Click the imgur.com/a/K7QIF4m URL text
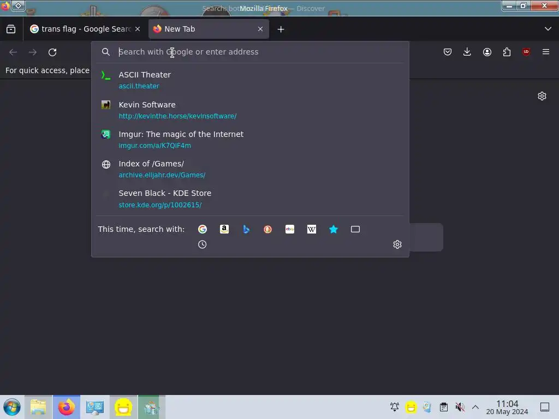 point(154,146)
